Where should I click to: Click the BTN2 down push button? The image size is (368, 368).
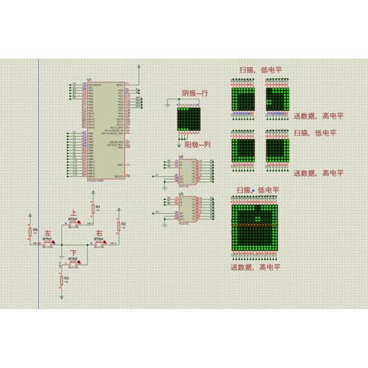click(73, 263)
